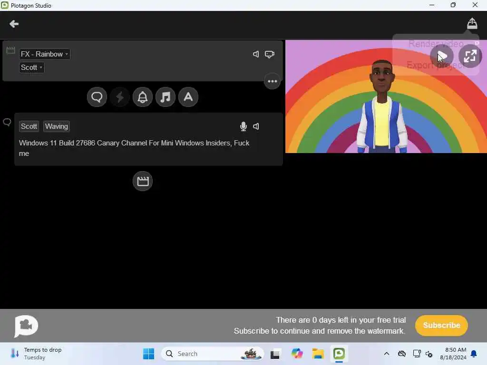Click the dialogue text starting with Windows 11 Build
This screenshot has height=365, width=487.
tap(134, 148)
